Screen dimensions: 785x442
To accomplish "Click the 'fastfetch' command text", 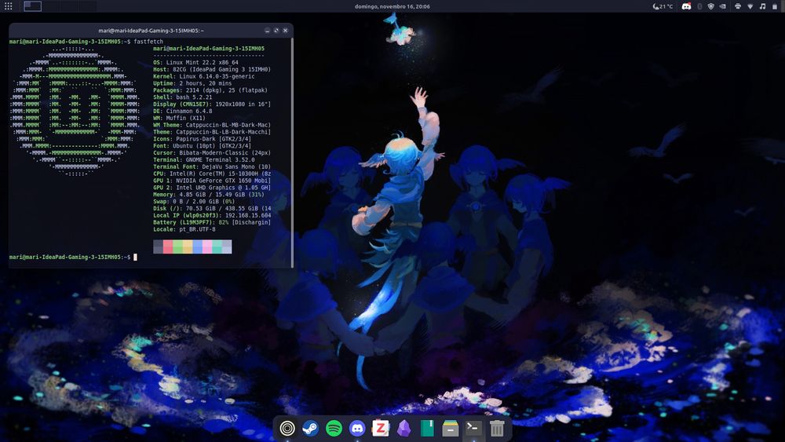I will [148, 42].
